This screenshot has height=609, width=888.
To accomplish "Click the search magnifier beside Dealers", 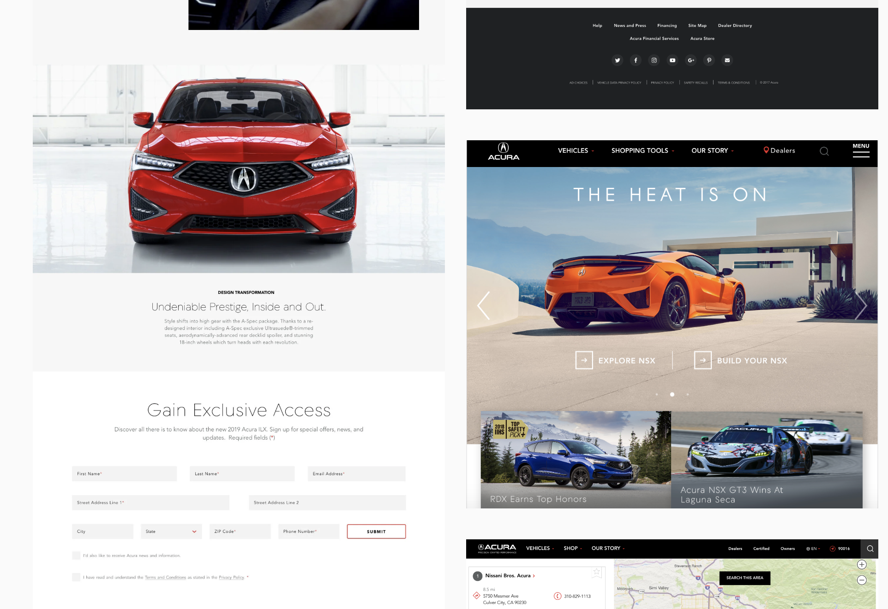I will 824,151.
